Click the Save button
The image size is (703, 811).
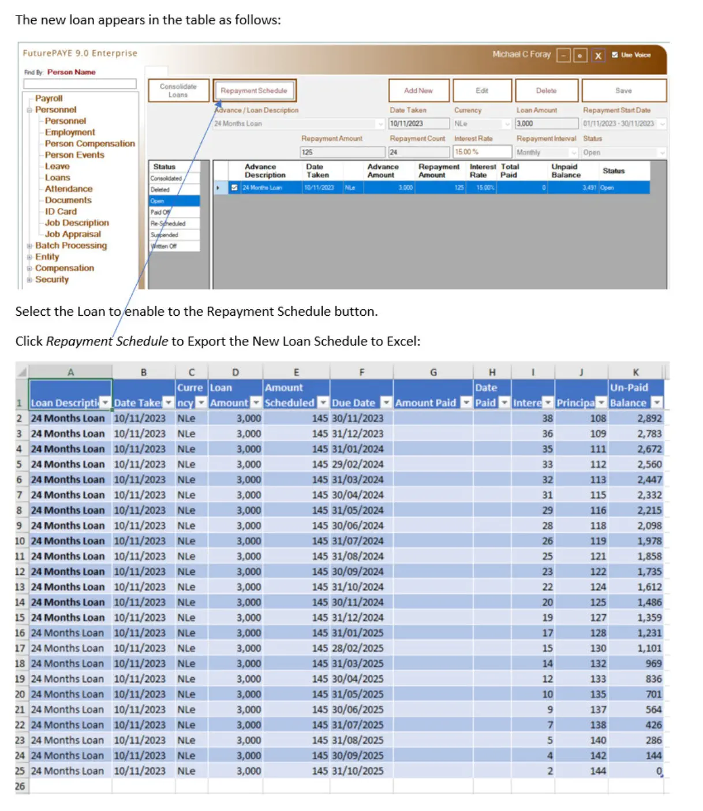coord(624,91)
